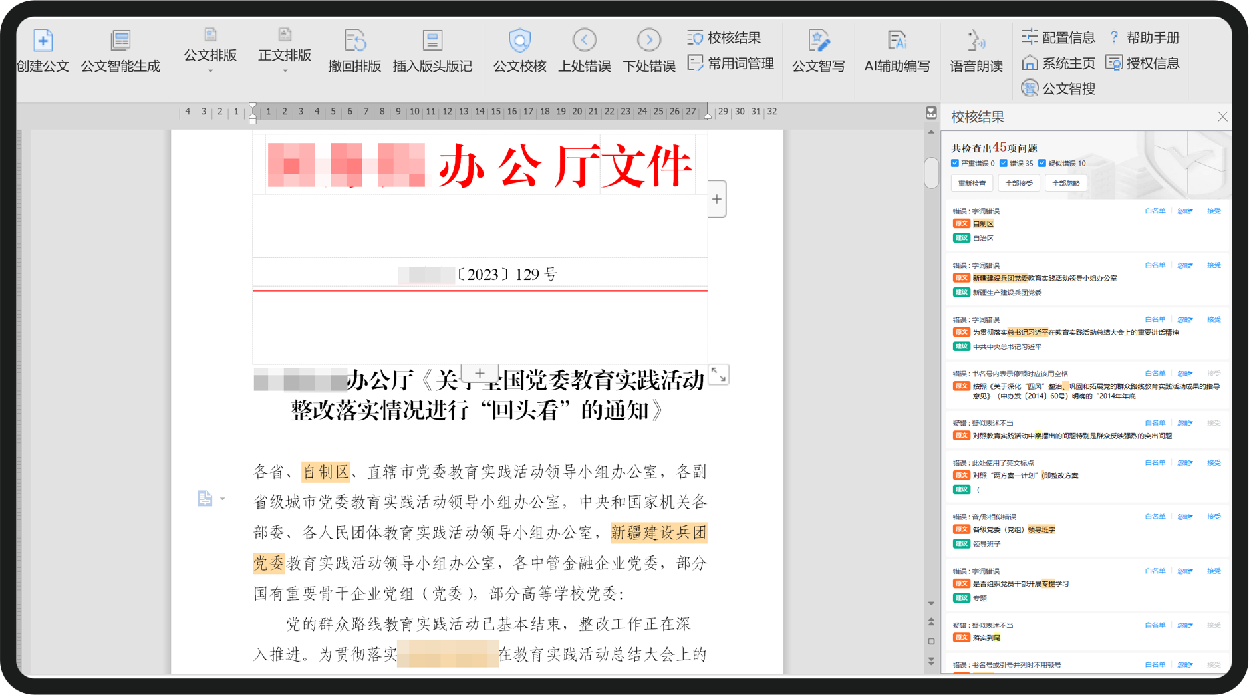Click the 创建公文 (create document) icon
This screenshot has height=695, width=1249.
[43, 41]
